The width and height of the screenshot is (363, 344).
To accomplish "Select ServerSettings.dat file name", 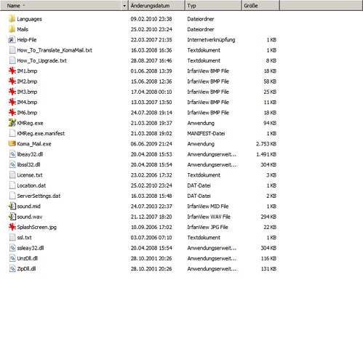I will [39, 196].
